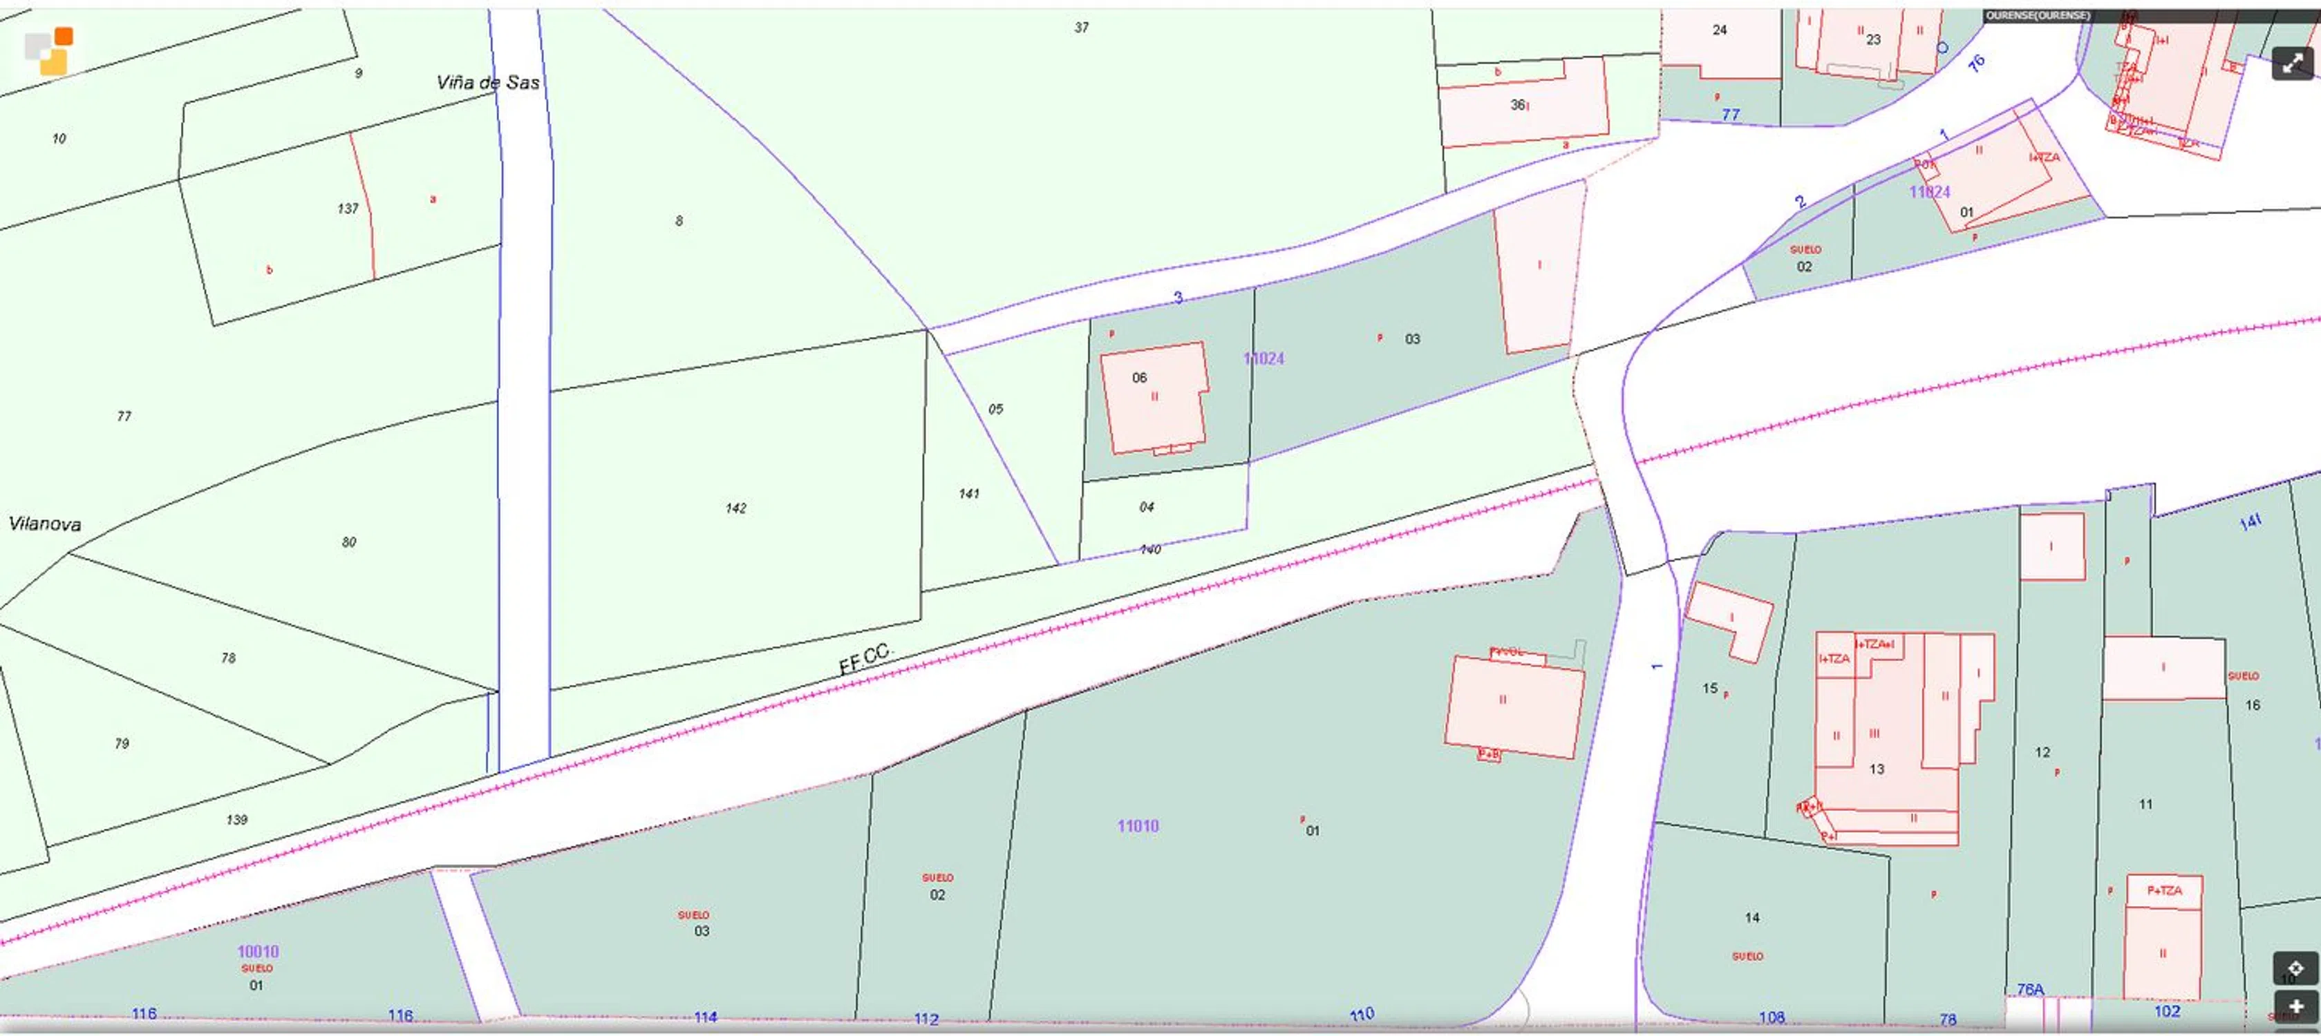
Task: Click the FF.CC. railway label
Action: pyautogui.click(x=863, y=659)
